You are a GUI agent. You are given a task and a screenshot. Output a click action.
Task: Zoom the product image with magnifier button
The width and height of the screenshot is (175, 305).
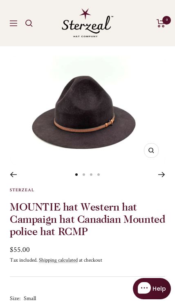coord(151,150)
